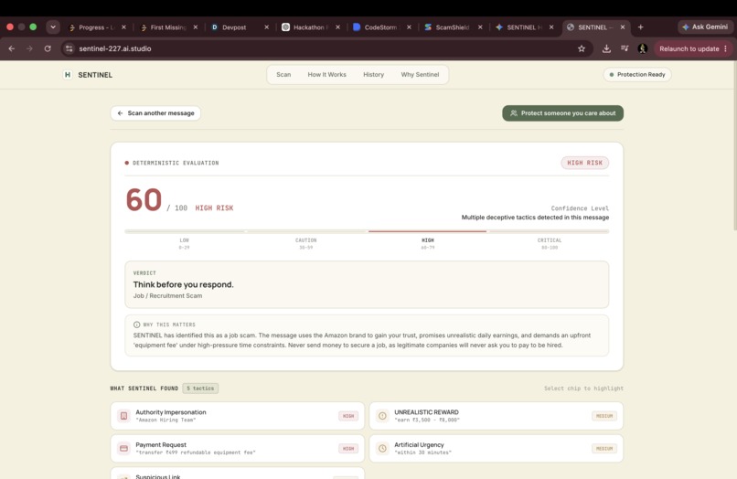Viewport: 737px width, 479px height.
Task: Select the Authority Impersonation chip
Action: 238,416
